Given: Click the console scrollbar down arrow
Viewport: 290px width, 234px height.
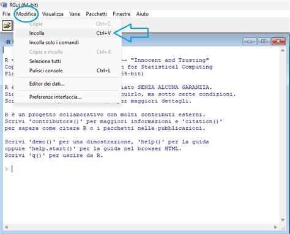Looking at the screenshot, I should coord(283,220).
